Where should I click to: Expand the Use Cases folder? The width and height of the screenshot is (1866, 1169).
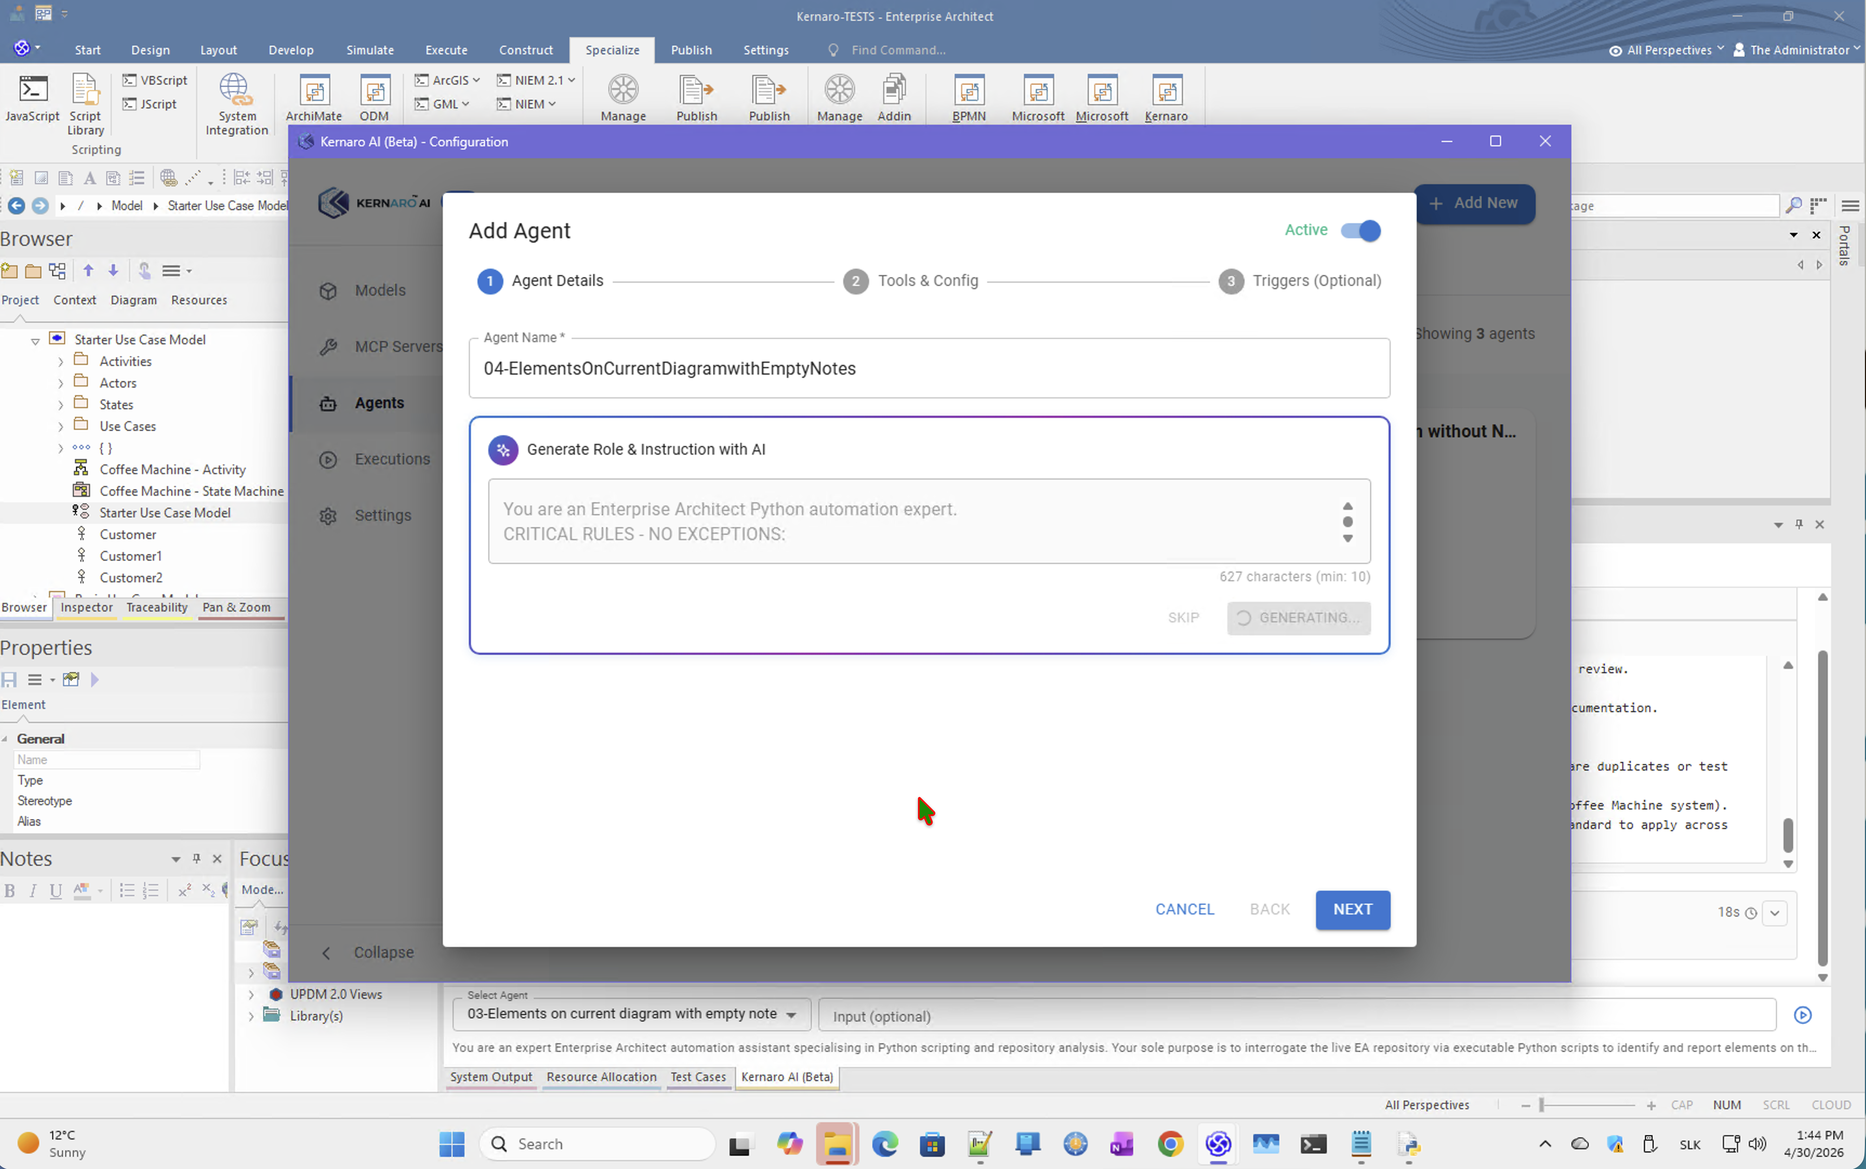60,427
